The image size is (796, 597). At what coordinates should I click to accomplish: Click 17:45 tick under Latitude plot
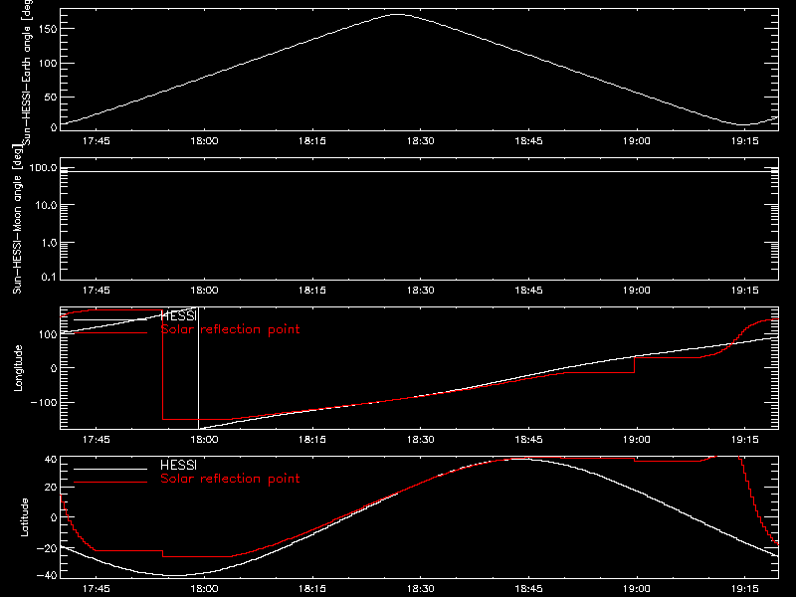tap(96, 589)
